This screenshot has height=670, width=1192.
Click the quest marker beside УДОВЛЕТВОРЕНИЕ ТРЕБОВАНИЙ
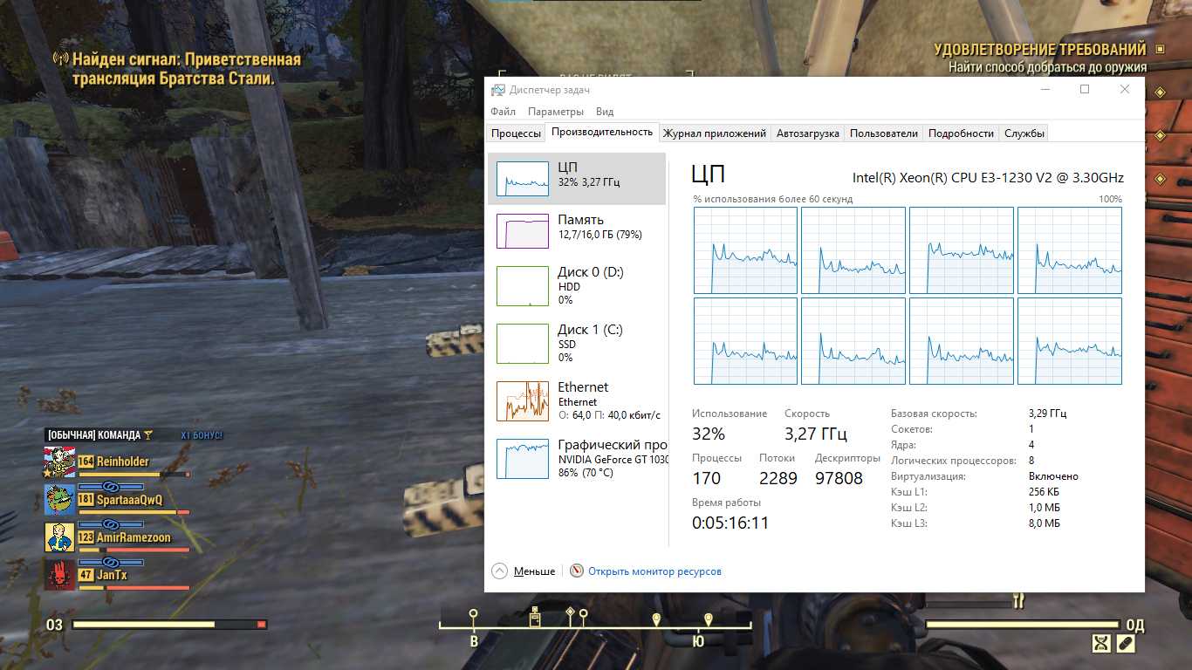tap(1160, 50)
